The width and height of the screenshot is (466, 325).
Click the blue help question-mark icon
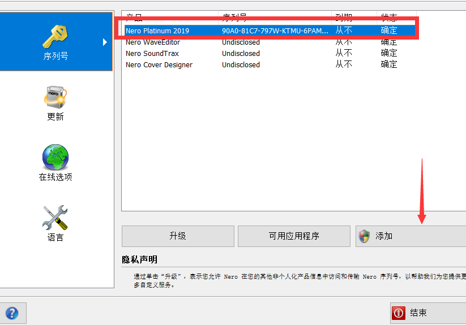12,313
